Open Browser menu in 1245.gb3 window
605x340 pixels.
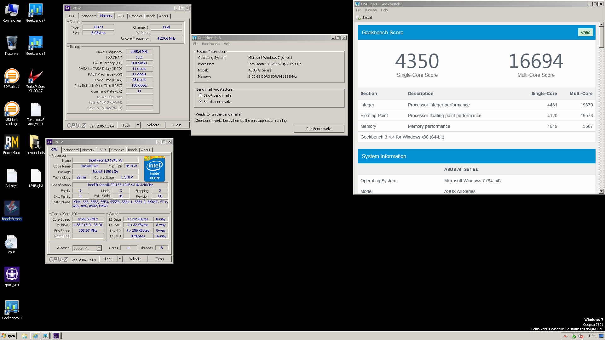click(x=371, y=10)
